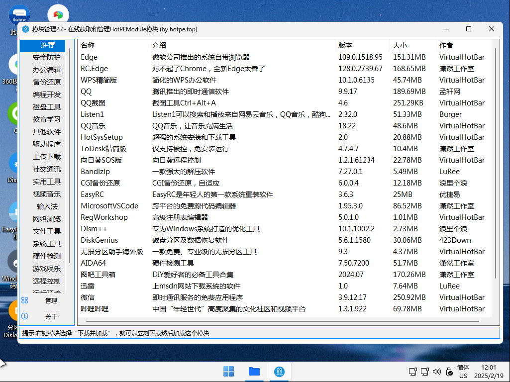Switch to the 驱动程序 category
The height and width of the screenshot is (382, 510).
click(43, 144)
